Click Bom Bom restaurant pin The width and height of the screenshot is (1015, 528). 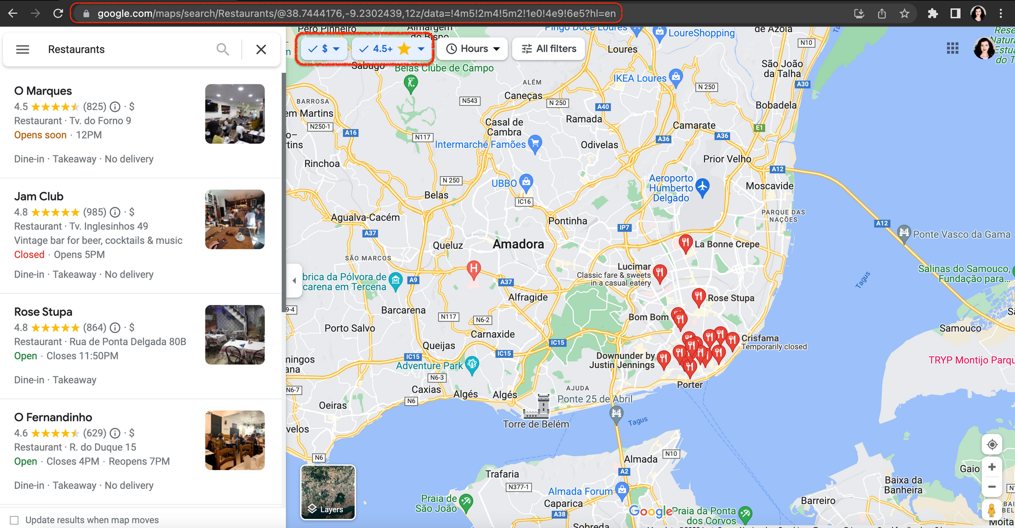tap(680, 318)
